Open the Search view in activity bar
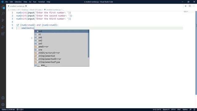Screen dimensions: 197x111 click(3, 14)
